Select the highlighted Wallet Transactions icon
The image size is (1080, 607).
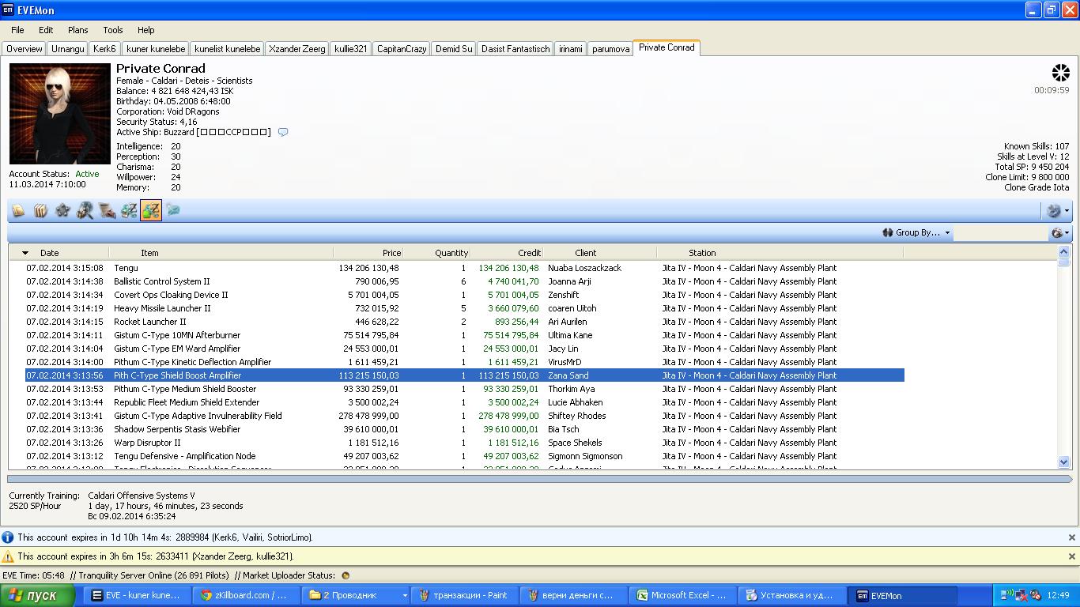[151, 210]
